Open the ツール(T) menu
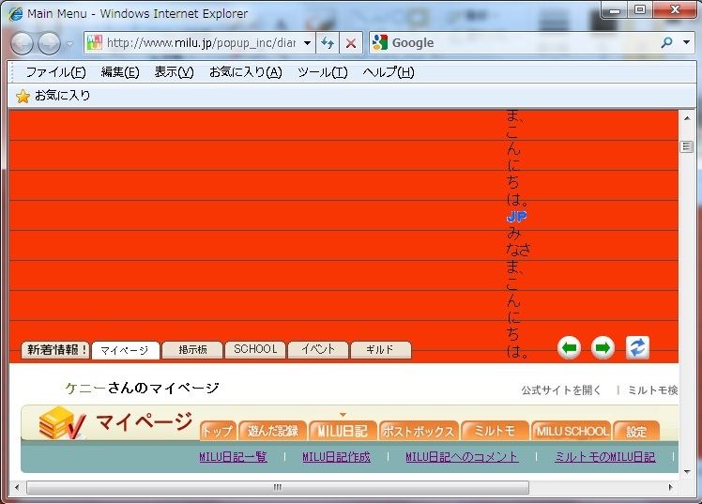Screen dimensions: 702x504 (x=322, y=72)
